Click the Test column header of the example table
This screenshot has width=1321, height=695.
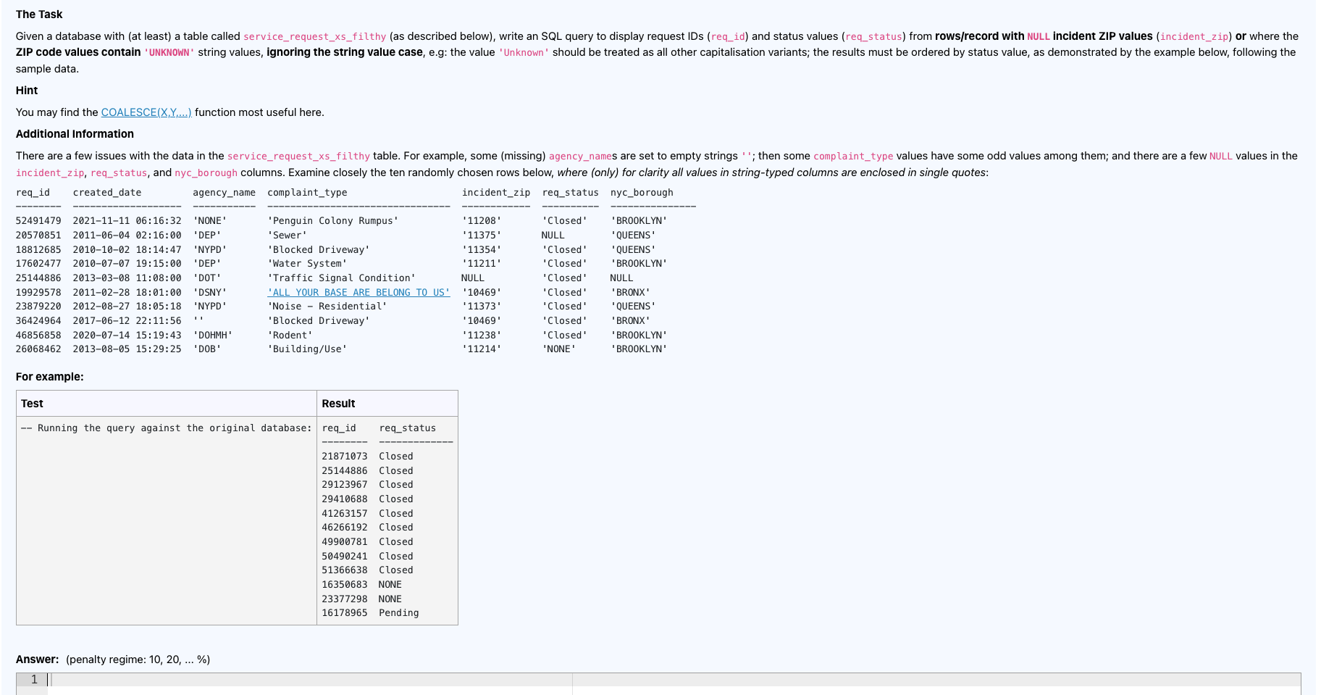coord(32,403)
